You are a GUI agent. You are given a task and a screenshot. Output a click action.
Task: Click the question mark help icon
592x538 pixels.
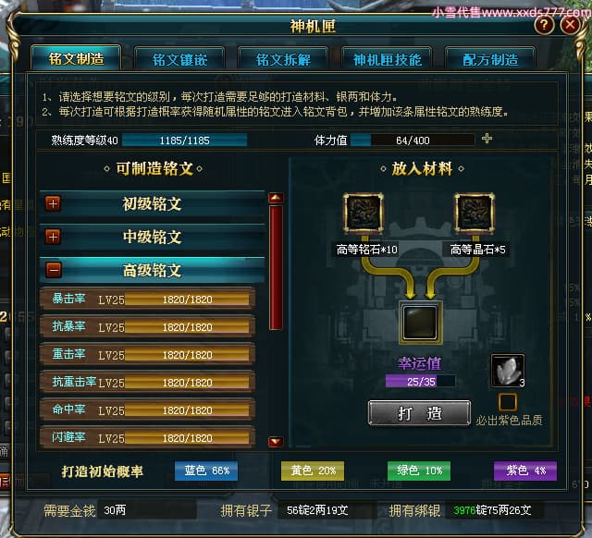(544, 25)
